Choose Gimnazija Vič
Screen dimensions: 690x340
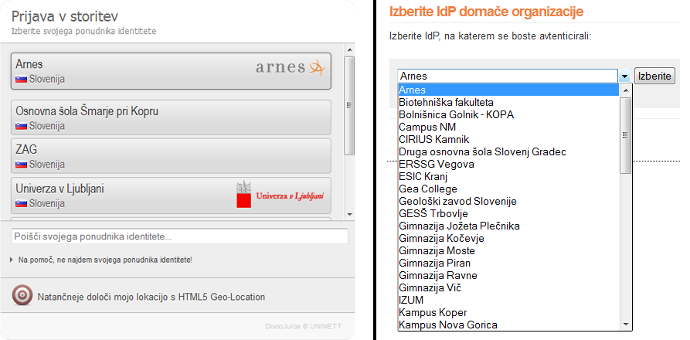tap(508, 287)
